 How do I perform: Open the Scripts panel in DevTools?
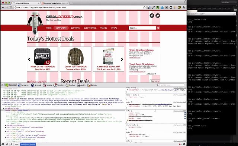click(47, 85)
